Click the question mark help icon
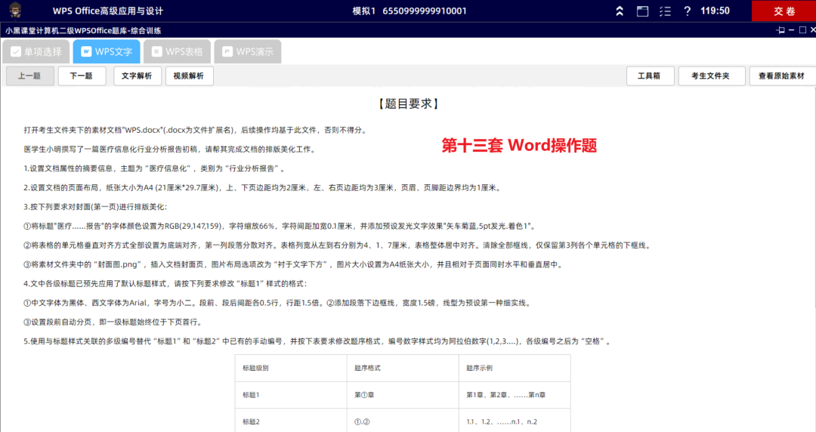 tap(687, 11)
